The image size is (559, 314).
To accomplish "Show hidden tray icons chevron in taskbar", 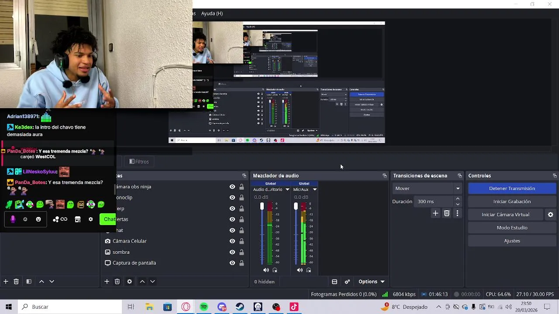I will pos(438,307).
